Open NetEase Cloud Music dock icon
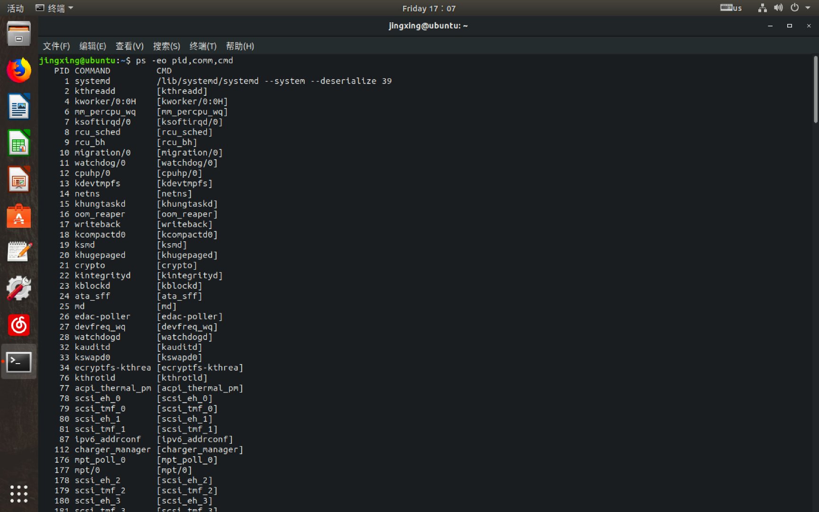 coord(19,325)
